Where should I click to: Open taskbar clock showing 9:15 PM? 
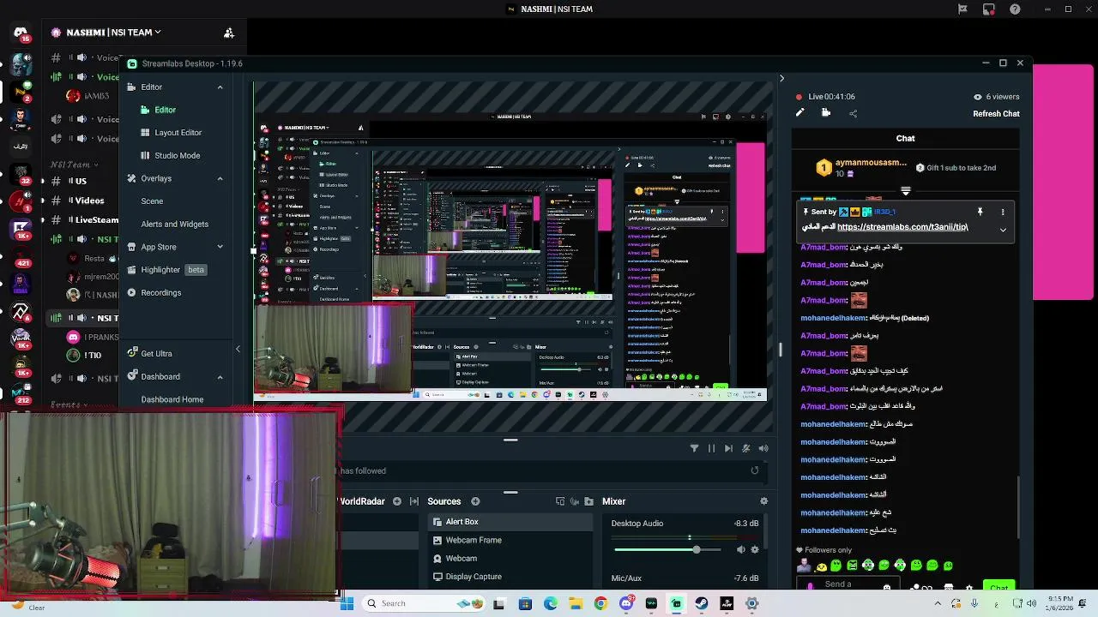[x=1059, y=603]
